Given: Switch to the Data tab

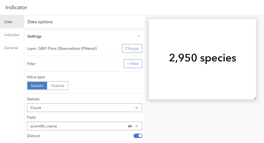Looking at the screenshot, I should point(8,22).
